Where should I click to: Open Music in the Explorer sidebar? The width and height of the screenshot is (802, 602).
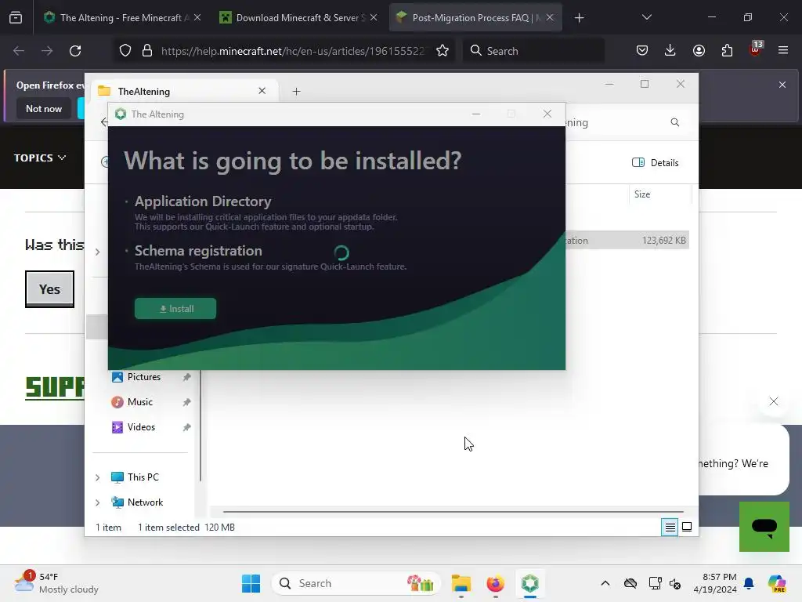point(139,402)
